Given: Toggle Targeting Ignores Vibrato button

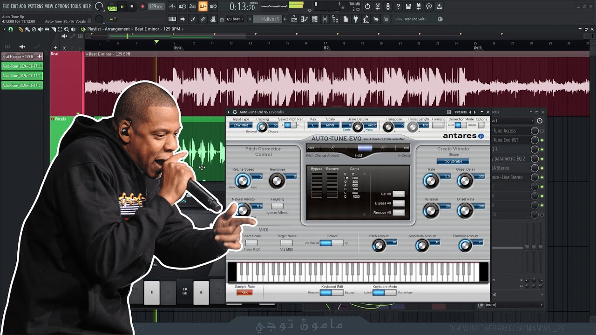Looking at the screenshot, I should pos(277,206).
